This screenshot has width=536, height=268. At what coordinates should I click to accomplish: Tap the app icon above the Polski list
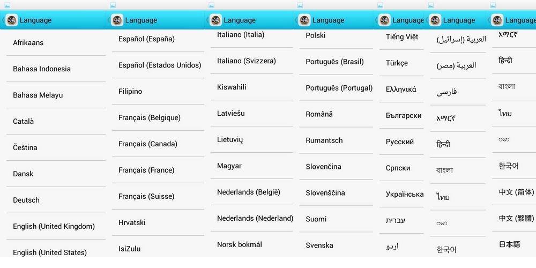pyautogui.click(x=304, y=20)
